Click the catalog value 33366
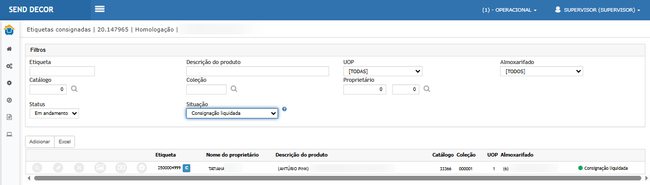Screen dimensions: 650x185 [x=445, y=168]
